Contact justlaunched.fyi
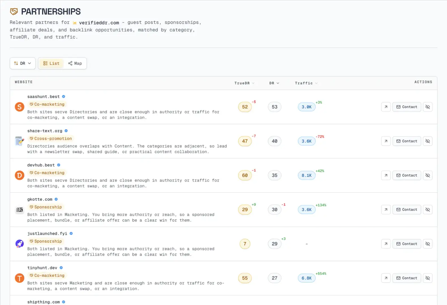The height and width of the screenshot is (305, 447). click(407, 244)
